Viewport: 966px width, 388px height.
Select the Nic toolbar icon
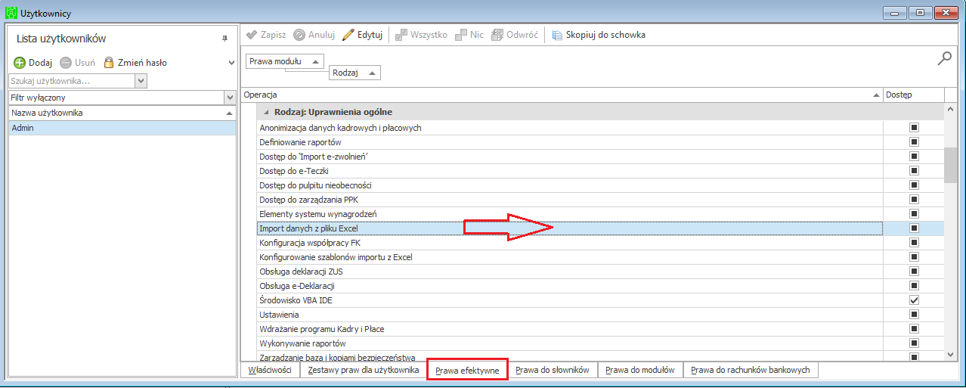[x=461, y=35]
